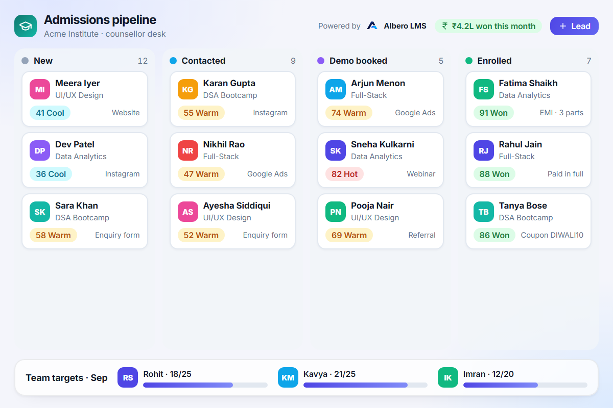Click the Demo booked column count 5
The height and width of the screenshot is (408, 613).
point(441,61)
